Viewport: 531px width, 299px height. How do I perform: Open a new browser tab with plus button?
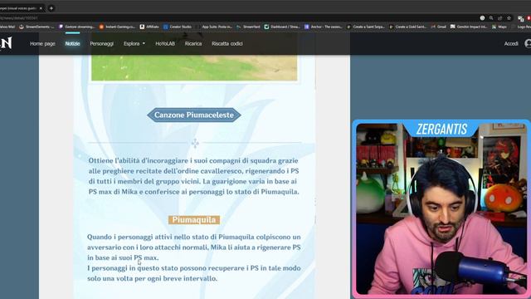point(51,8)
